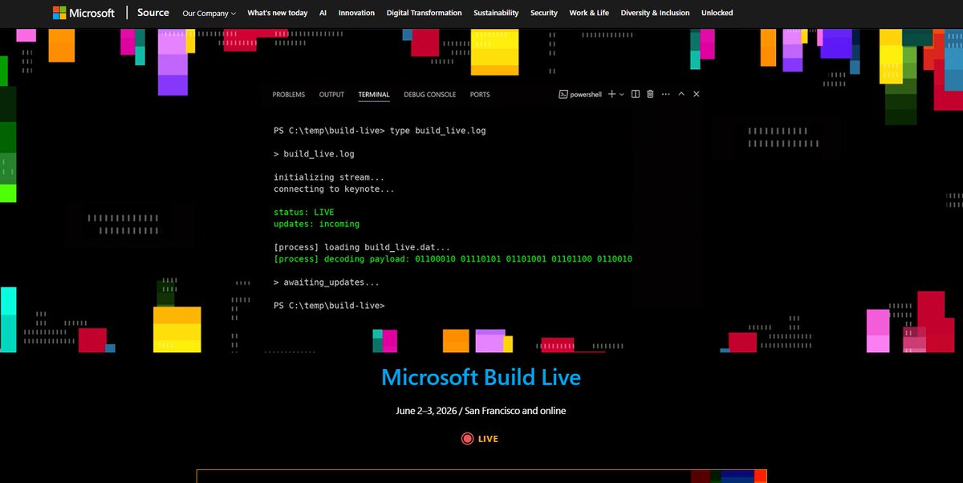Open the Innovation menu item

pyautogui.click(x=356, y=13)
